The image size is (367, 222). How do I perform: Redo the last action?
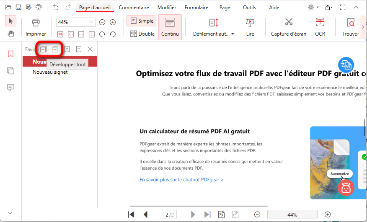click(x=68, y=7)
